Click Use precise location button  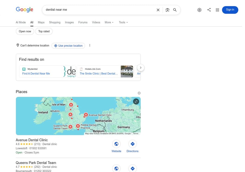pos(68,46)
